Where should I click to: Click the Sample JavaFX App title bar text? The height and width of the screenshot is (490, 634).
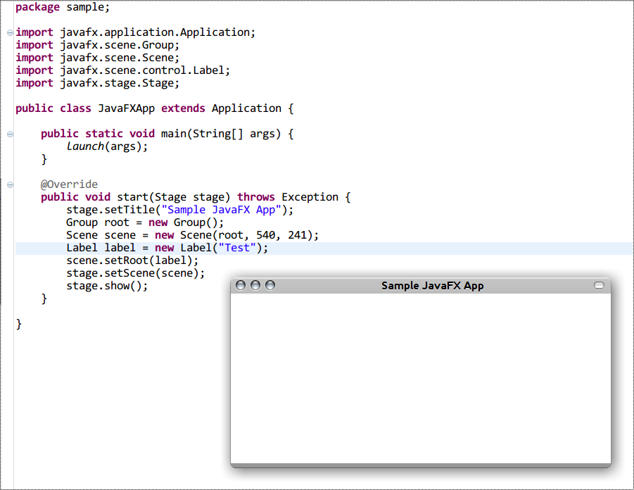(432, 286)
